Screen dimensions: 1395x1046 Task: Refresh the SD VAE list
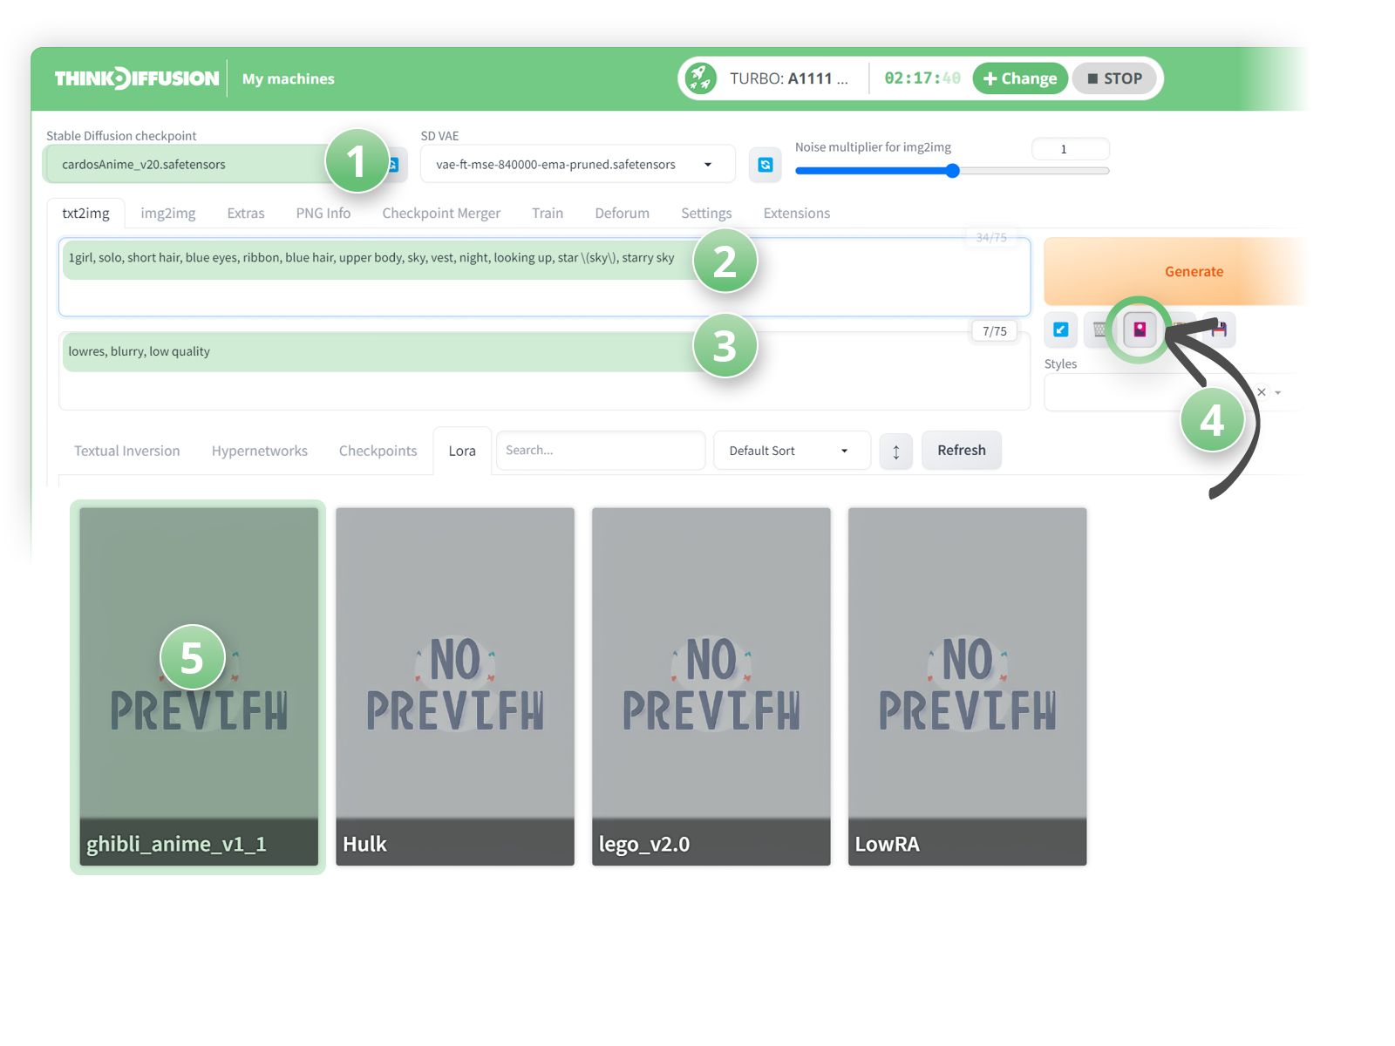pos(765,164)
